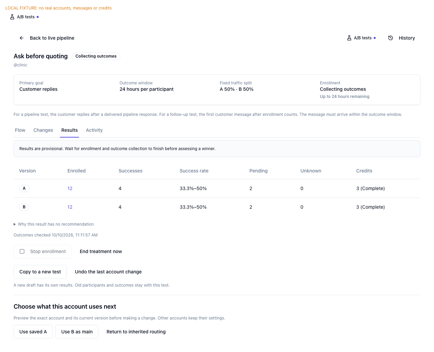The height and width of the screenshot is (352, 434).
Task: Click the Success rate column header
Action: pyautogui.click(x=194, y=171)
